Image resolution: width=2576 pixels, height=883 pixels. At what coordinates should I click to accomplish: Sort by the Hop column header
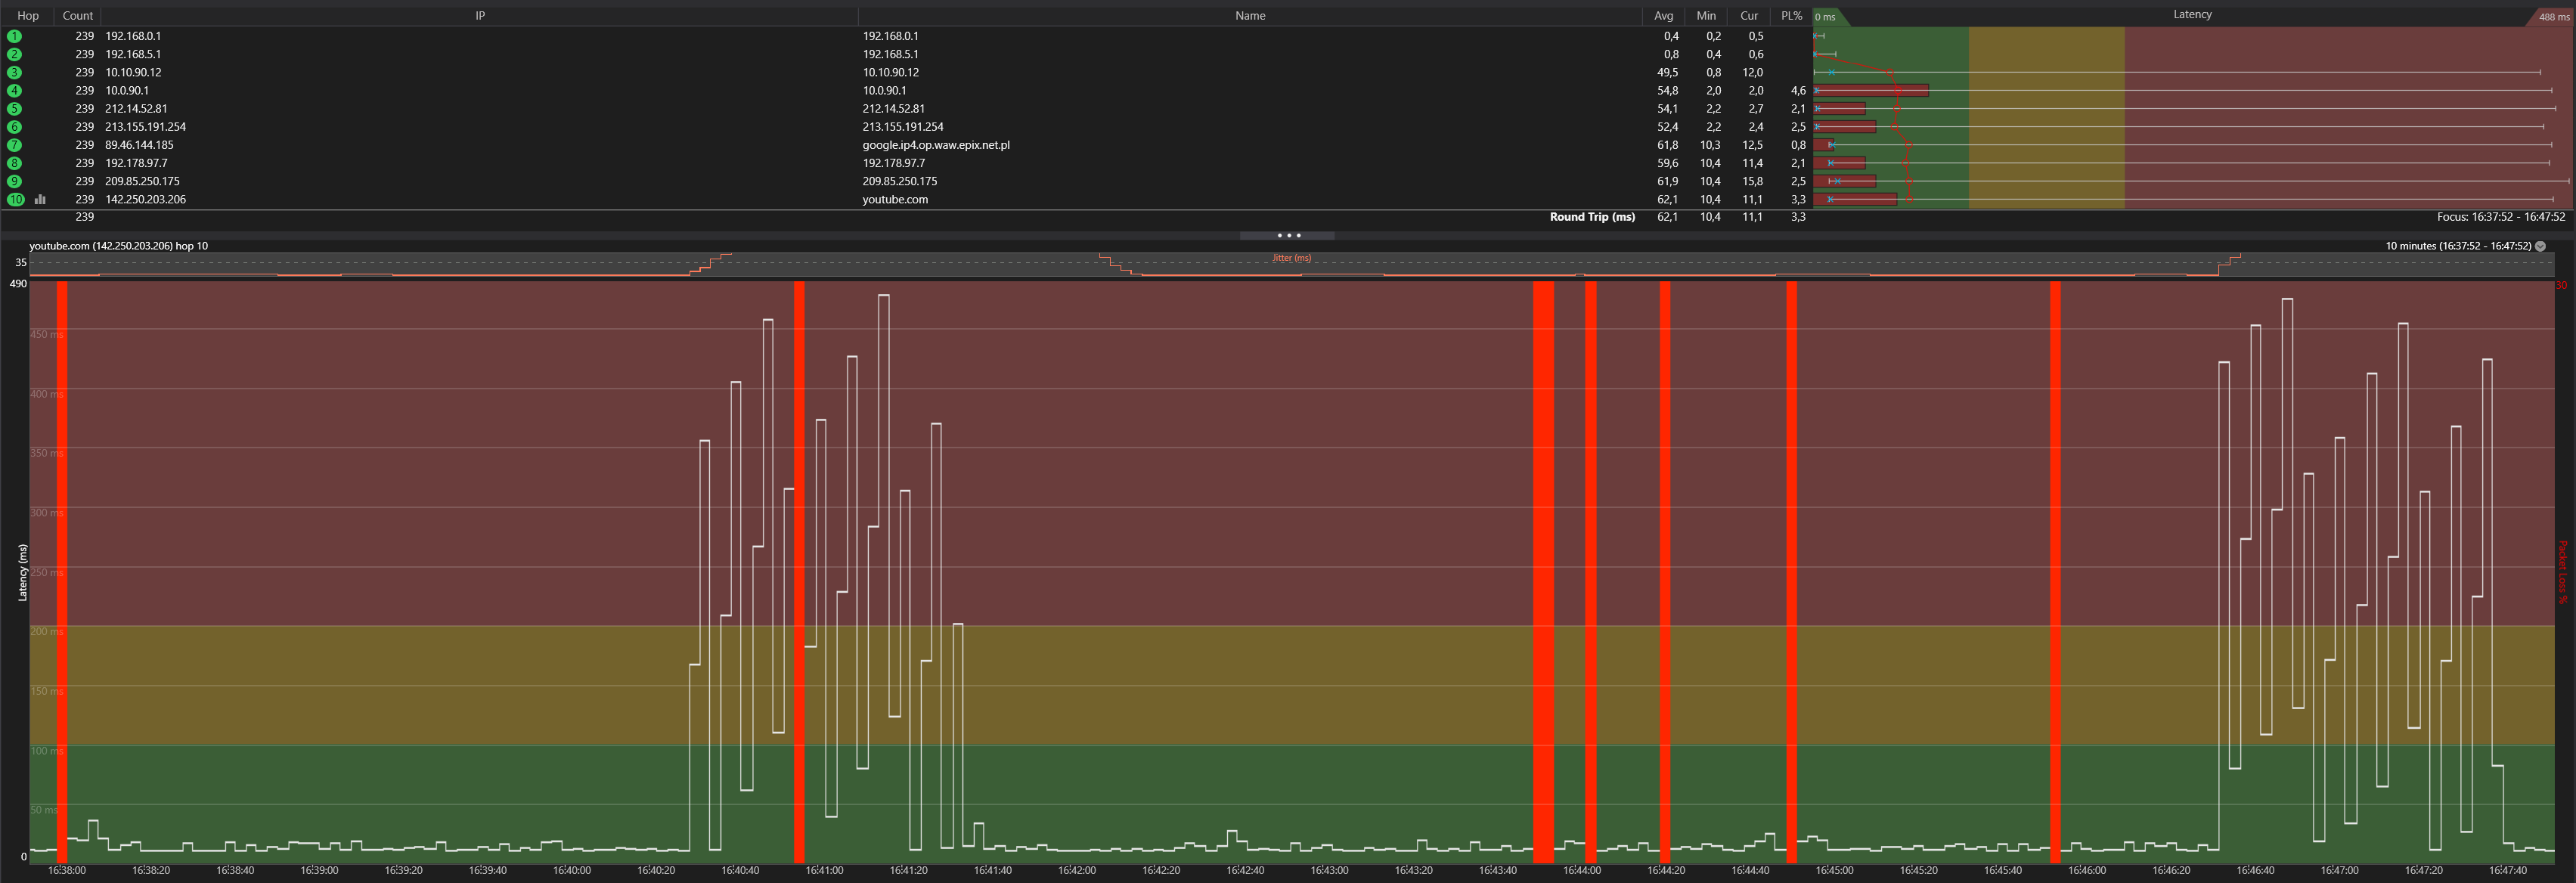[28, 16]
